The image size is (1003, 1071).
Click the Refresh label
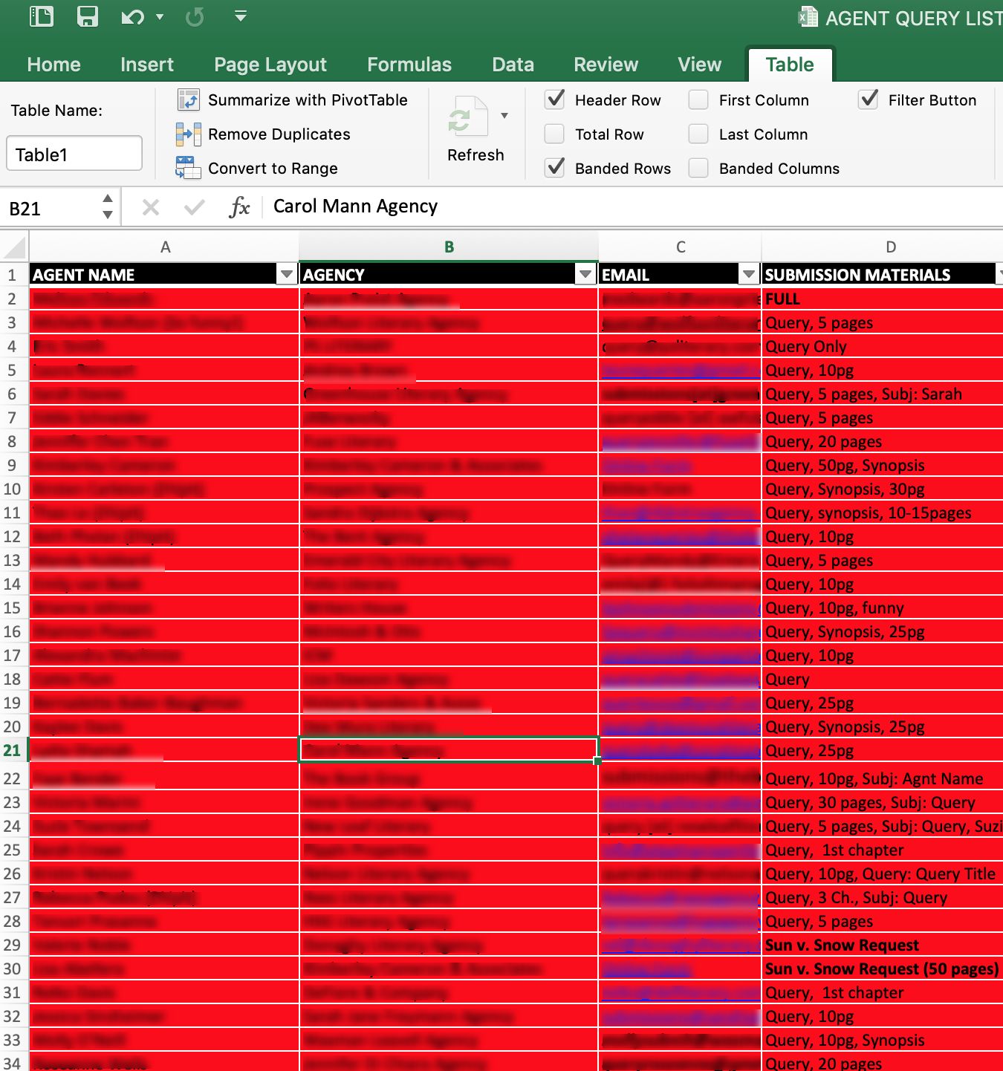pos(475,155)
